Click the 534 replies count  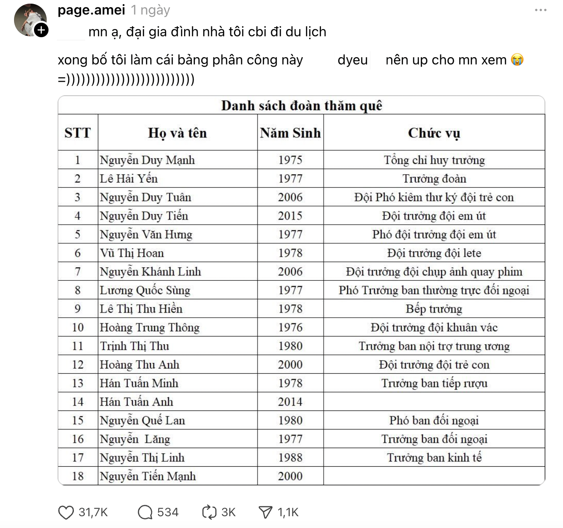pos(168,513)
